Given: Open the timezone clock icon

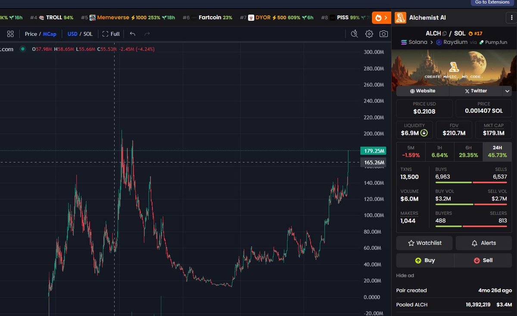Looking at the screenshot, I should coord(355,34).
